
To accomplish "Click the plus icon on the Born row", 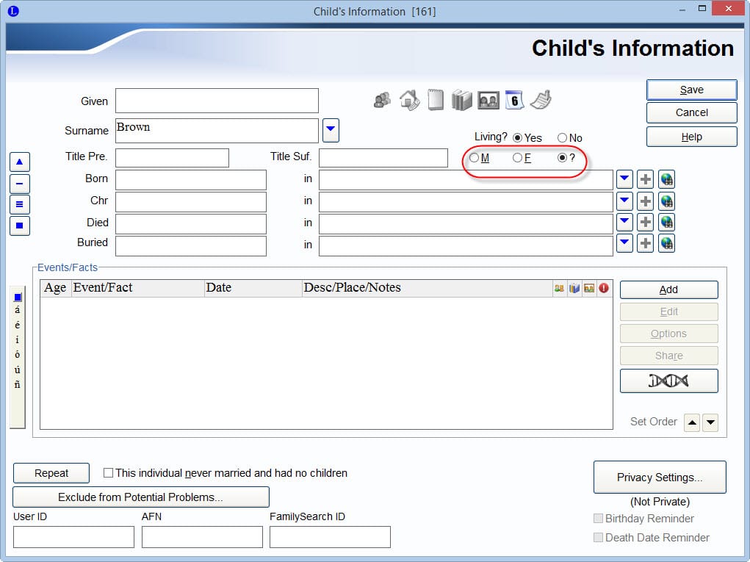I will [645, 179].
